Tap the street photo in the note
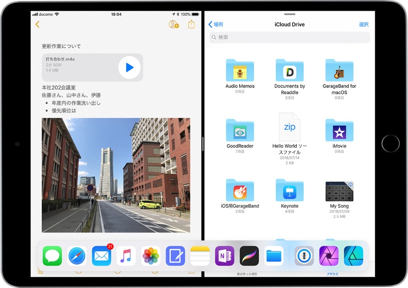 pos(116,175)
